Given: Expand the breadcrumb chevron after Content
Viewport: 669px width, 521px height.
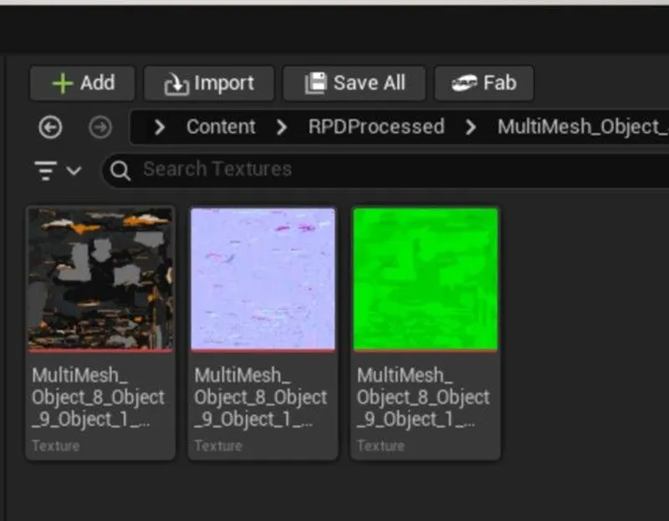Looking at the screenshot, I should pyautogui.click(x=281, y=127).
